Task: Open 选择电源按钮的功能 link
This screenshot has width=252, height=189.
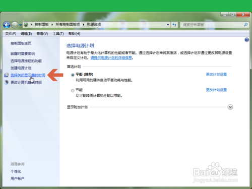Action: point(26,61)
